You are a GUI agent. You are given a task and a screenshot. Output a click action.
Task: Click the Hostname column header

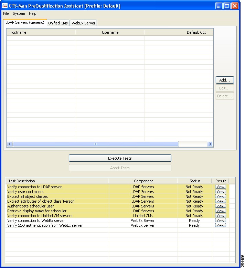tap(41, 32)
